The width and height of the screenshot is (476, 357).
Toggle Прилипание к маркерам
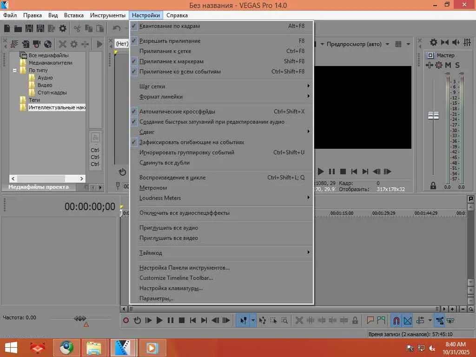click(x=222, y=61)
